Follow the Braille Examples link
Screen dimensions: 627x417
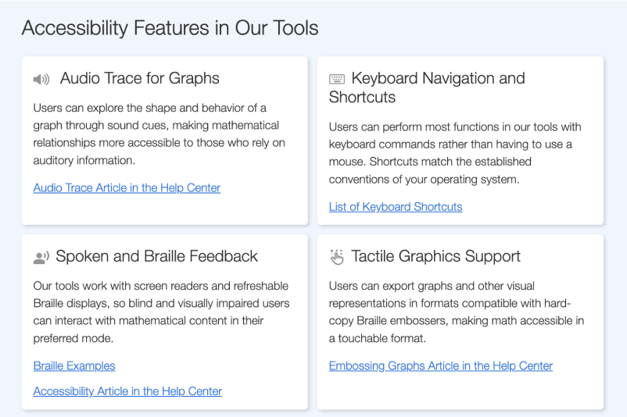[74, 366]
